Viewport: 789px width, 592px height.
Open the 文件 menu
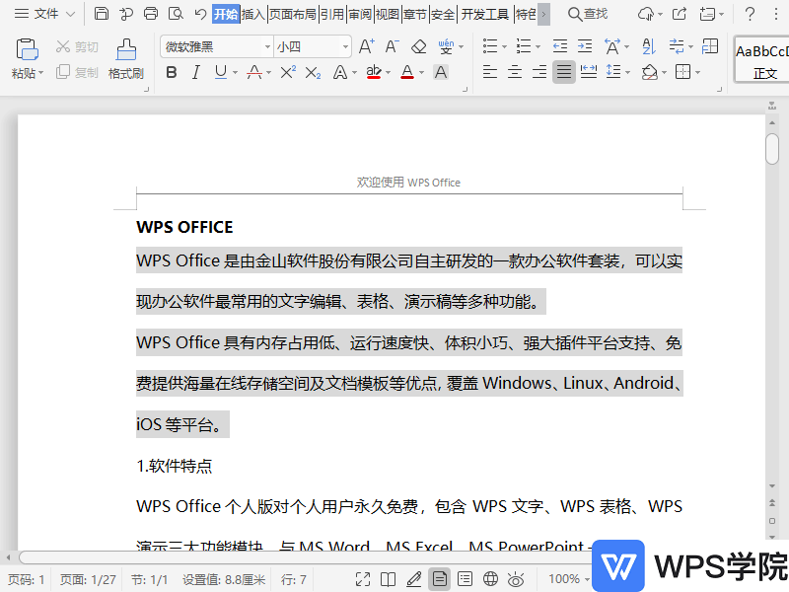44,14
